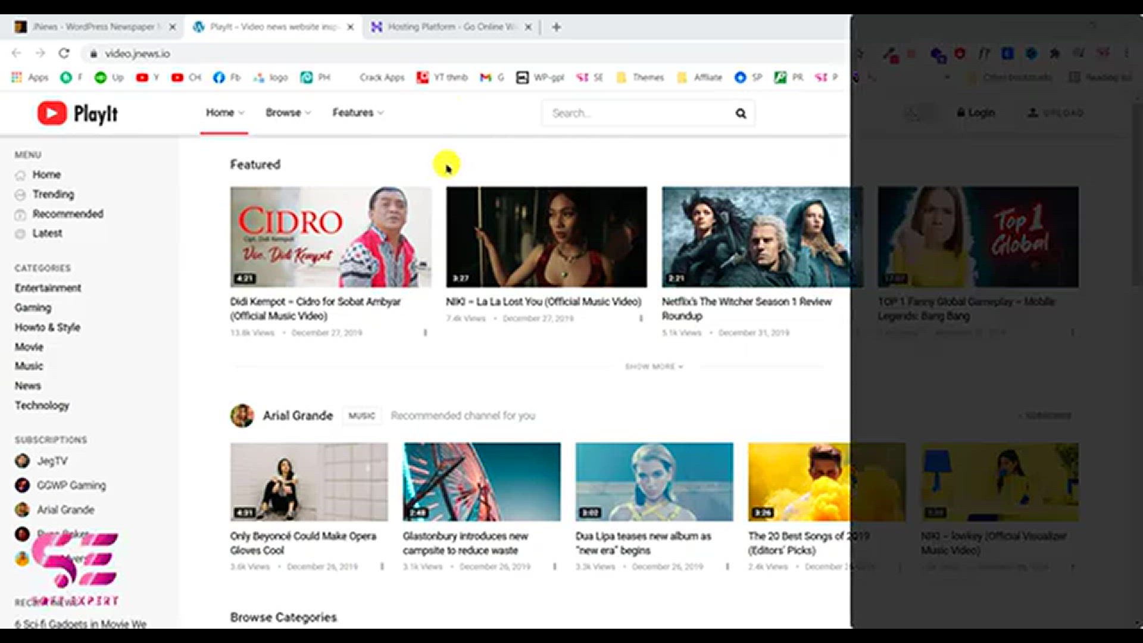The image size is (1143, 643).
Task: Open Movie category
Action: click(x=29, y=347)
